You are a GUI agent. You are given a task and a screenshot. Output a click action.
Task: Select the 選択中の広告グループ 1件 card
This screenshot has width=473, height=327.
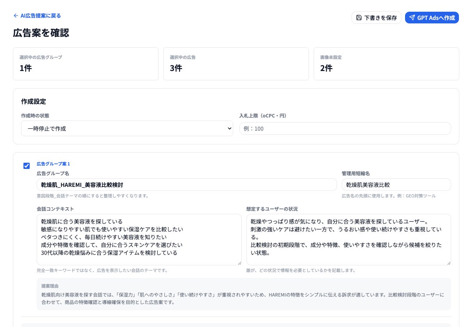click(86, 64)
